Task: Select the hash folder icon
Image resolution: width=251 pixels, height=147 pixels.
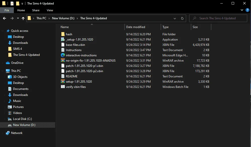Action: tap(63, 34)
